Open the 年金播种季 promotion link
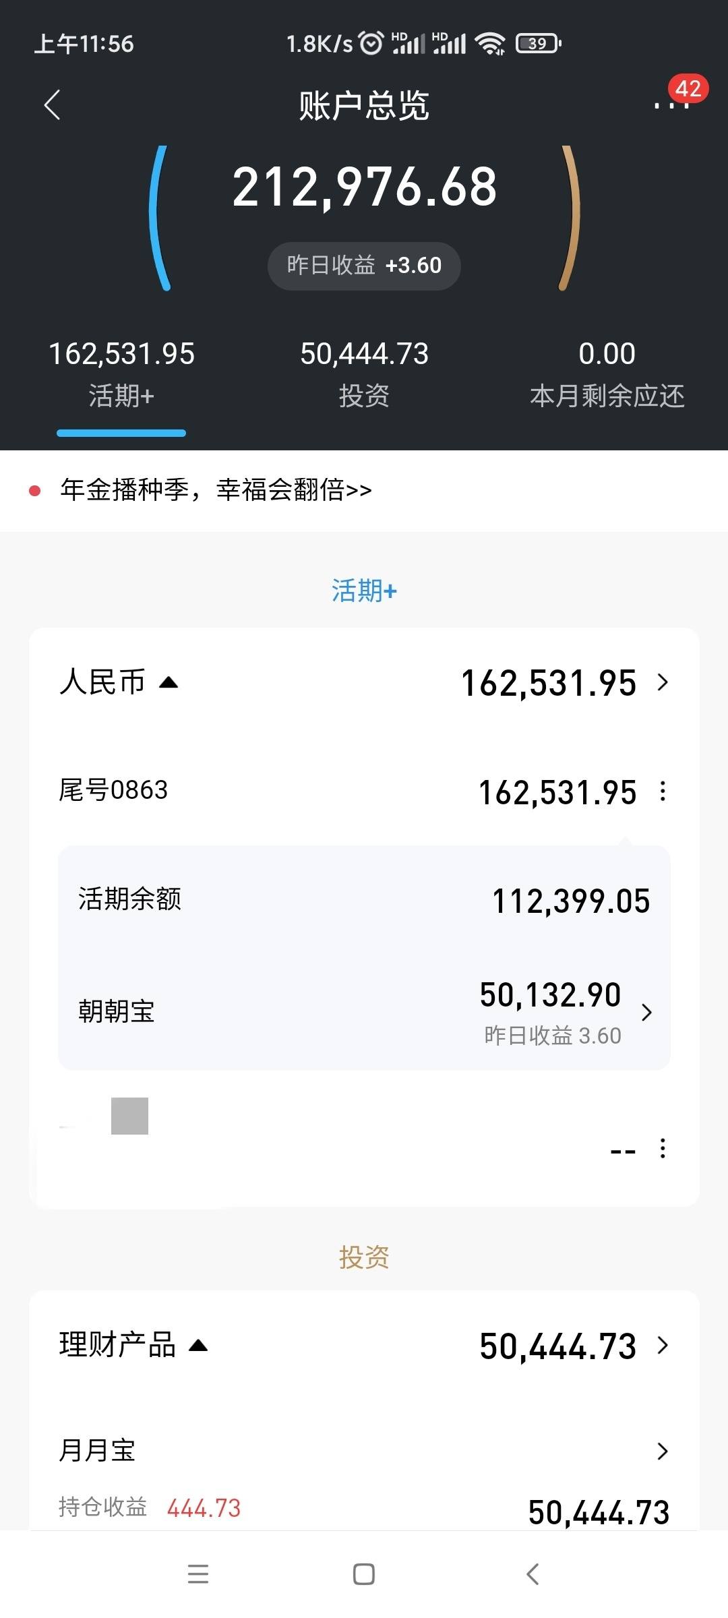This screenshot has width=728, height=1618. pyautogui.click(x=216, y=490)
